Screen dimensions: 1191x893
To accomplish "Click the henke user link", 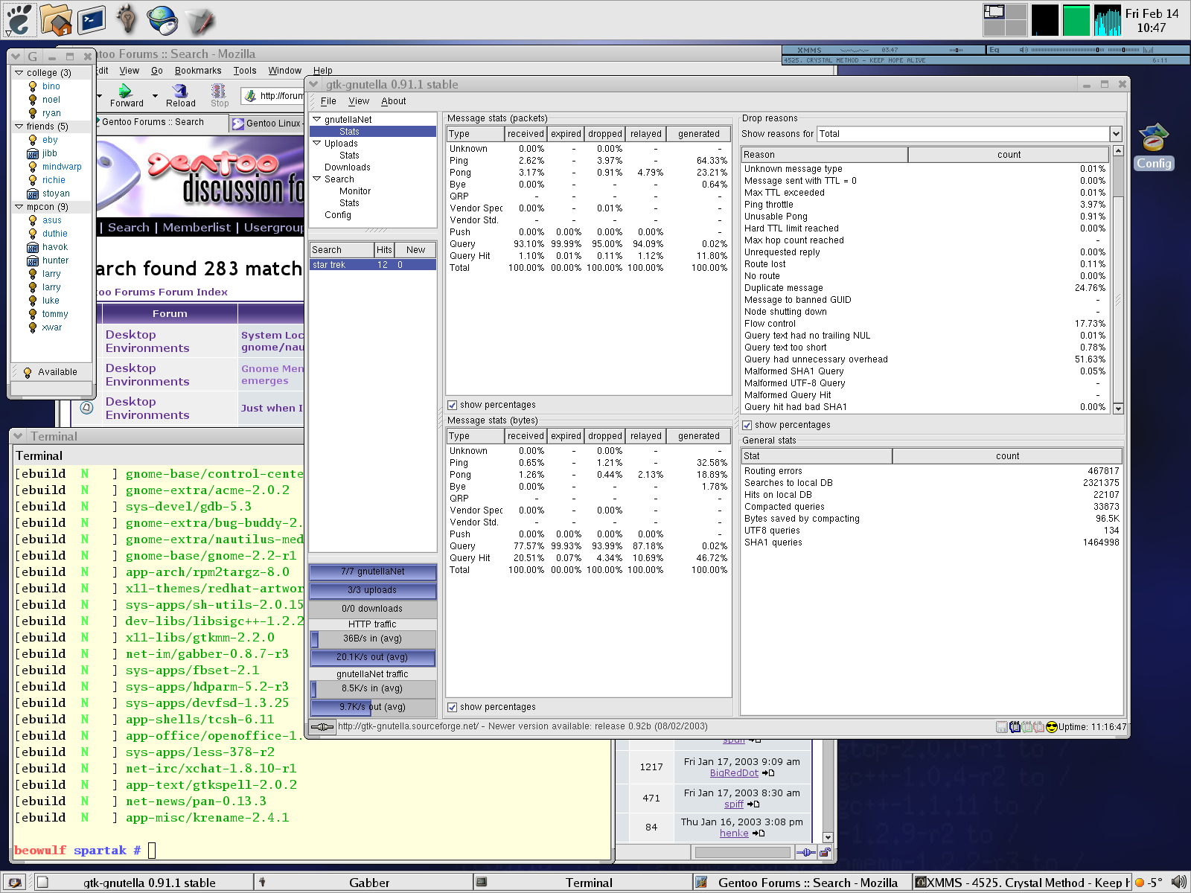I will [734, 833].
